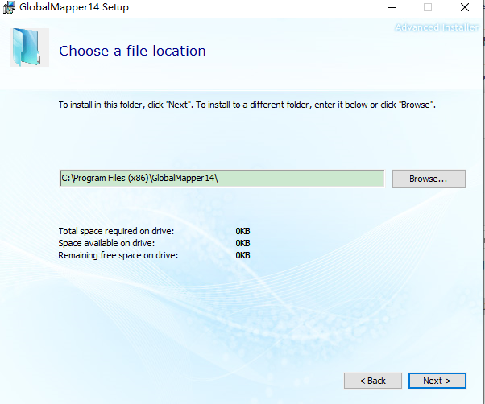The width and height of the screenshot is (485, 404).
Task: Click the installer icon in title bar
Action: click(x=9, y=7)
